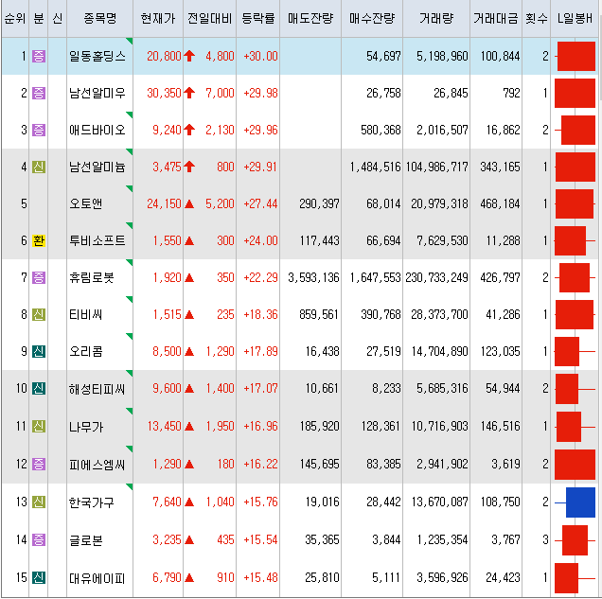
Task: Click the 증 badge in 피에스엠씨 row
Action: [x=39, y=464]
